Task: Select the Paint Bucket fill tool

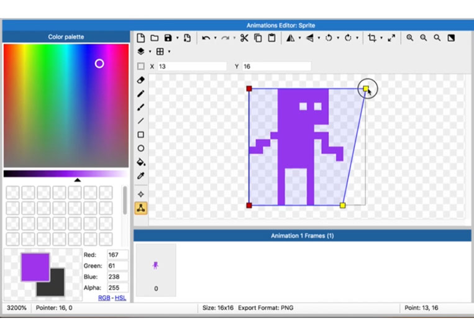Action: coord(141,162)
